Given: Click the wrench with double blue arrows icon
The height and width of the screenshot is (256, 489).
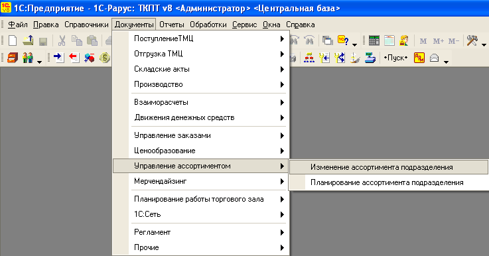Looking at the screenshot, I should pyautogui.click(x=340, y=58).
